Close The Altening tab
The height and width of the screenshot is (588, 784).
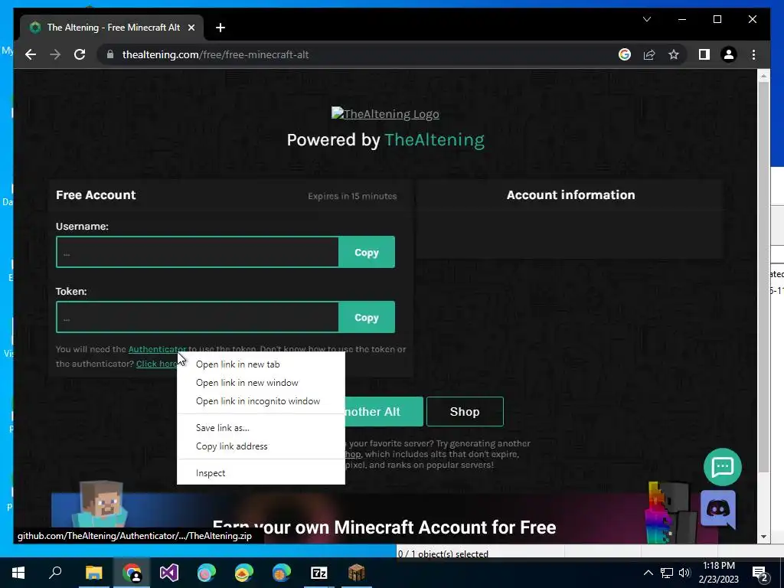point(191,28)
